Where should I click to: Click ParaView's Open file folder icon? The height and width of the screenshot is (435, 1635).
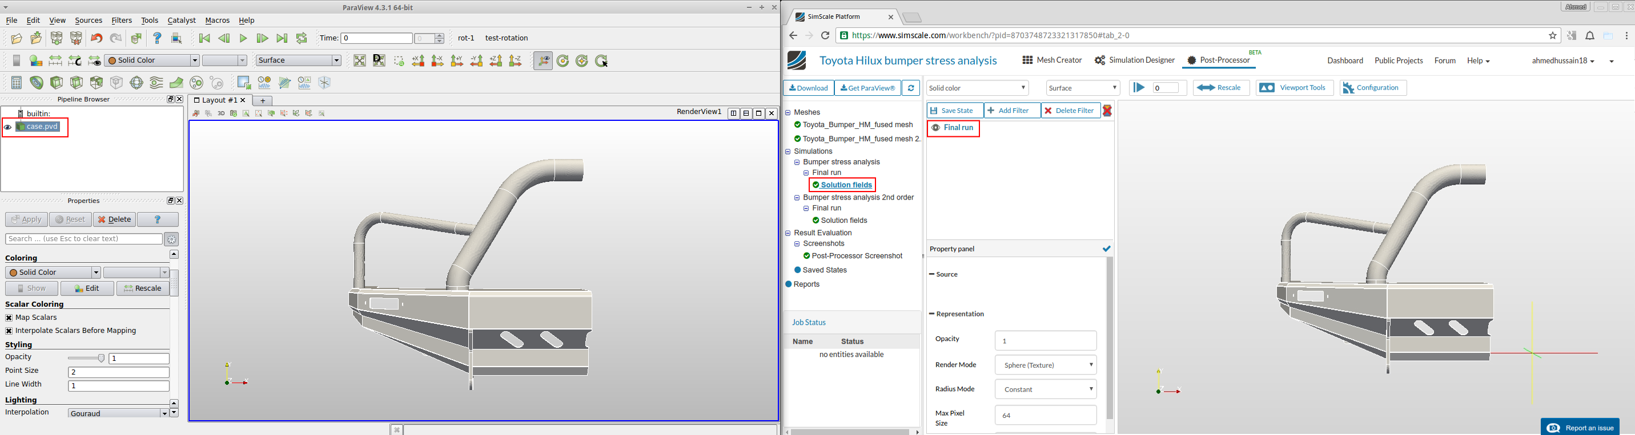[x=17, y=39]
